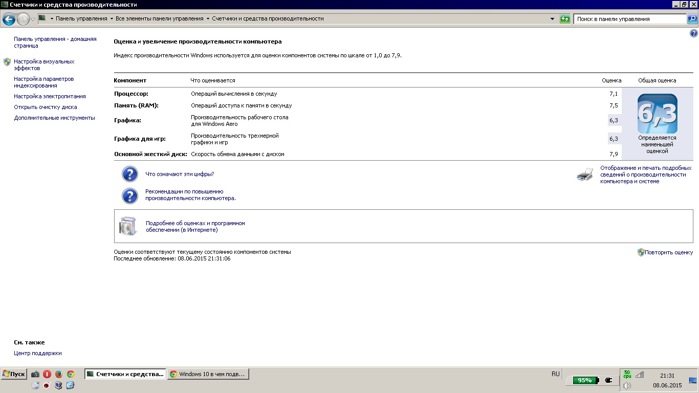699x393 pixels.
Task: Click the Процессор score 7,1
Action: (614, 94)
